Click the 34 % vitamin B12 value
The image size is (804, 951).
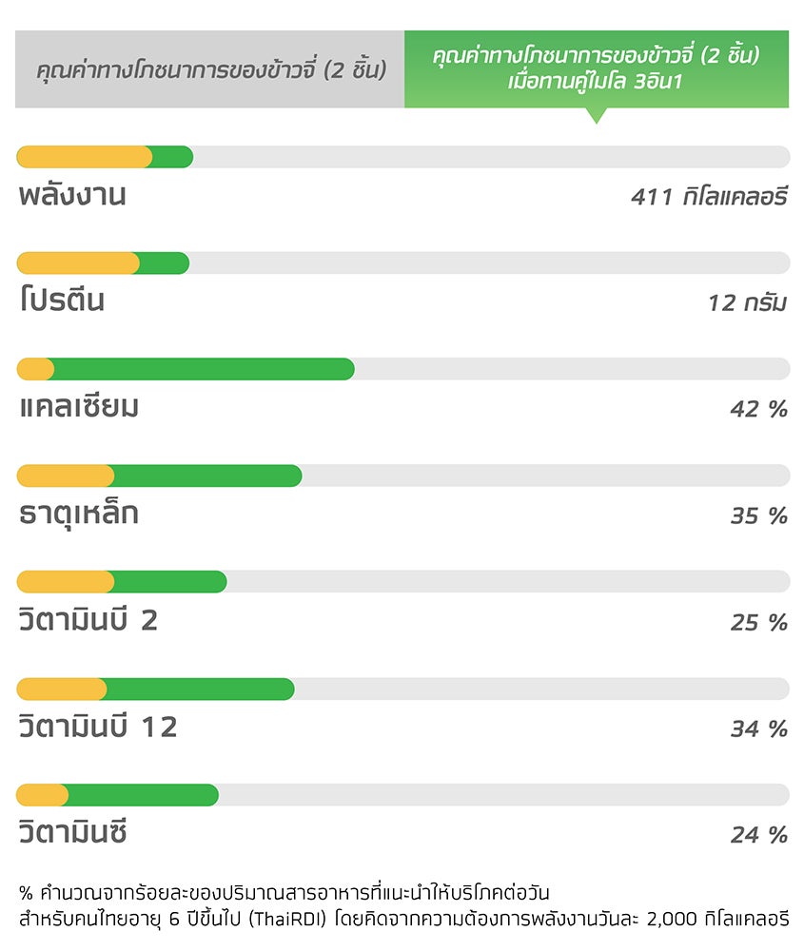(x=759, y=728)
